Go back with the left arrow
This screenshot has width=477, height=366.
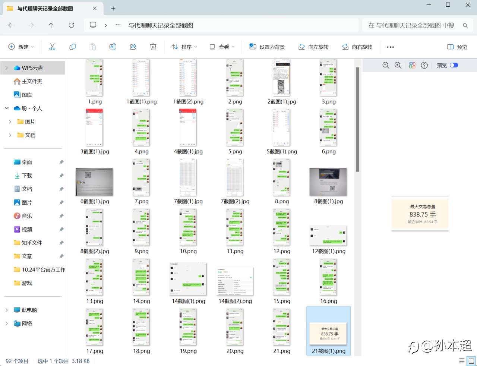pyautogui.click(x=11, y=25)
